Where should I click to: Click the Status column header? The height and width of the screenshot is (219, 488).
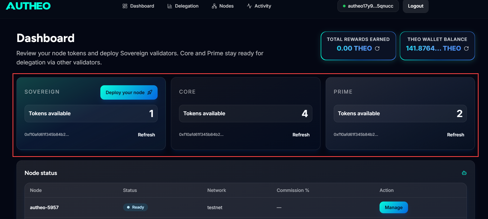(130, 190)
